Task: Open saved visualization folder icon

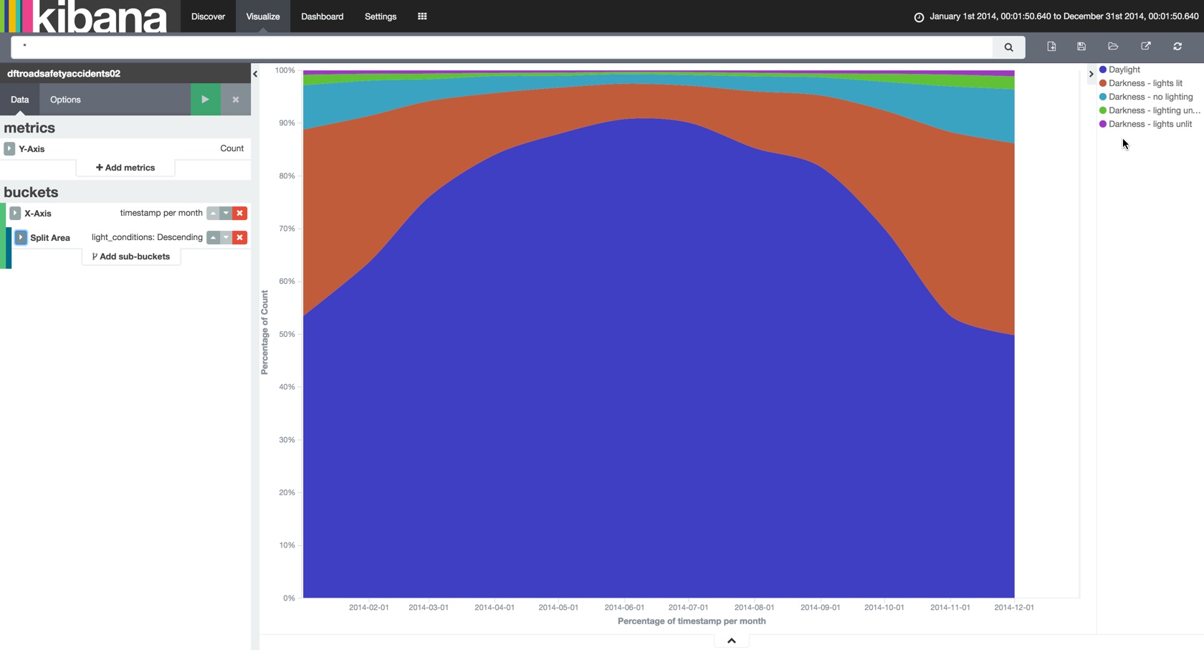Action: coord(1113,47)
